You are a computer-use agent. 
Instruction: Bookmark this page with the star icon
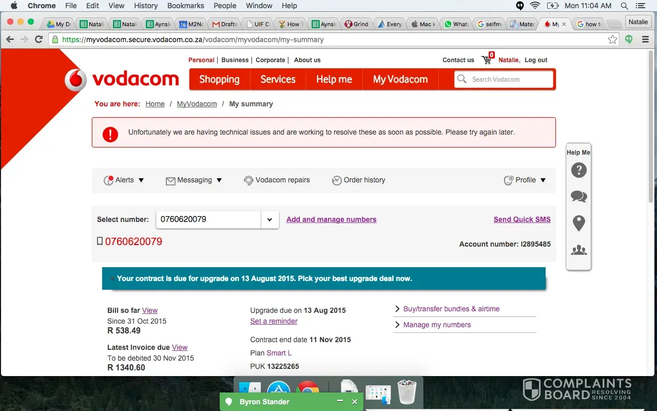612,40
